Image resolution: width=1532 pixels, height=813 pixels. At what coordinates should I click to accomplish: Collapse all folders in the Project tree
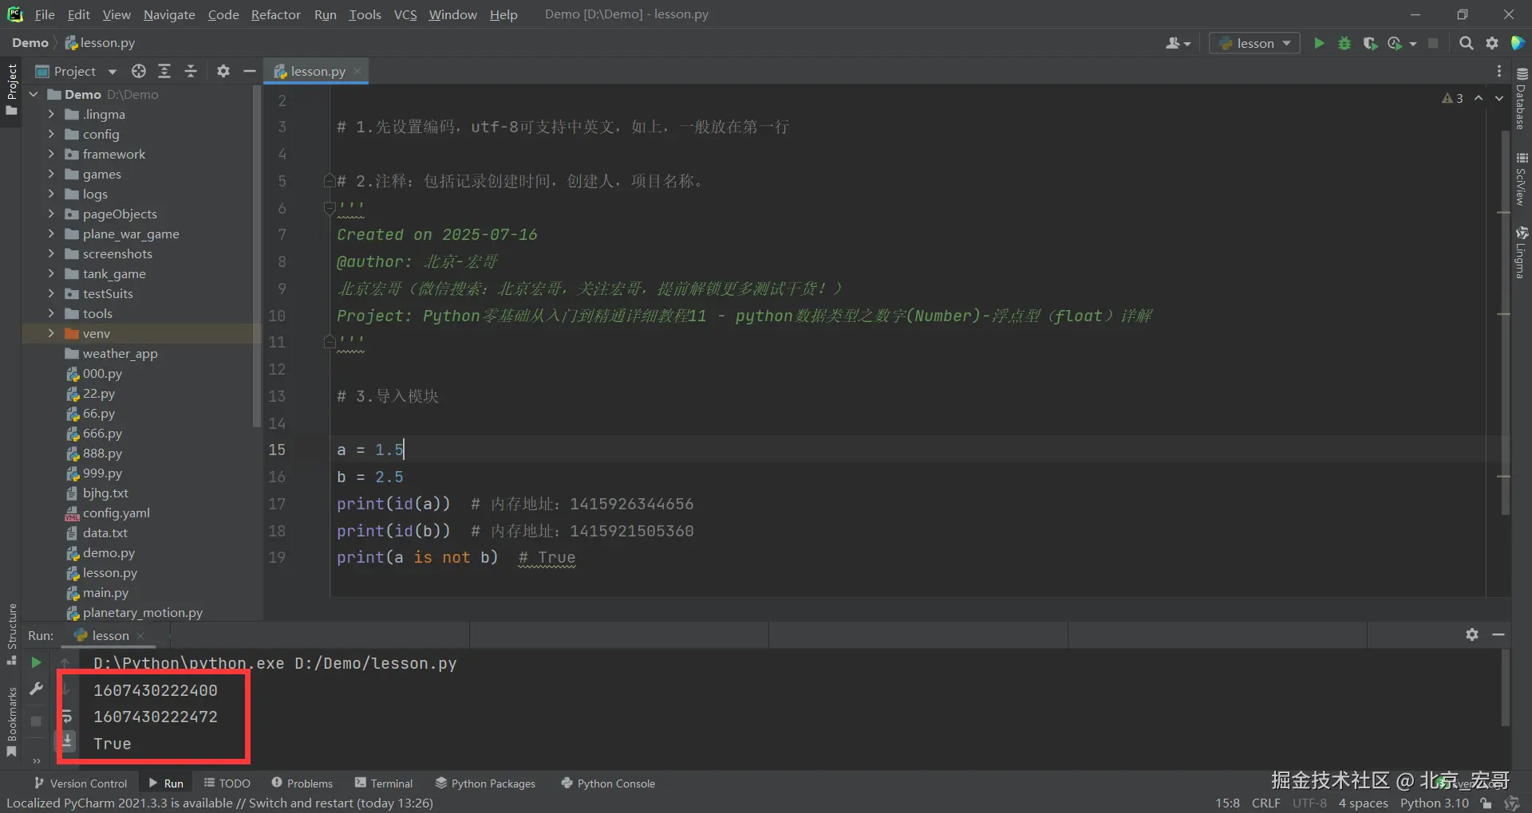click(x=191, y=71)
